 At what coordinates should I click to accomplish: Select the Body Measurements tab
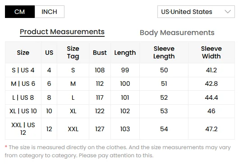[x=177, y=33]
